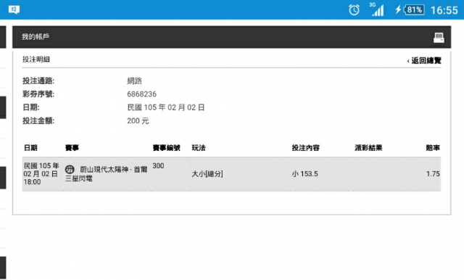This screenshot has width=464, height=280.
Task: Select the date value 民國 105 年 02 月 02 日
Action: pyautogui.click(x=166, y=107)
